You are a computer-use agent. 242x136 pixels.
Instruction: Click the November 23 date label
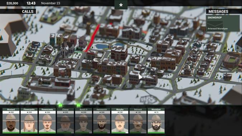tap(51, 3)
